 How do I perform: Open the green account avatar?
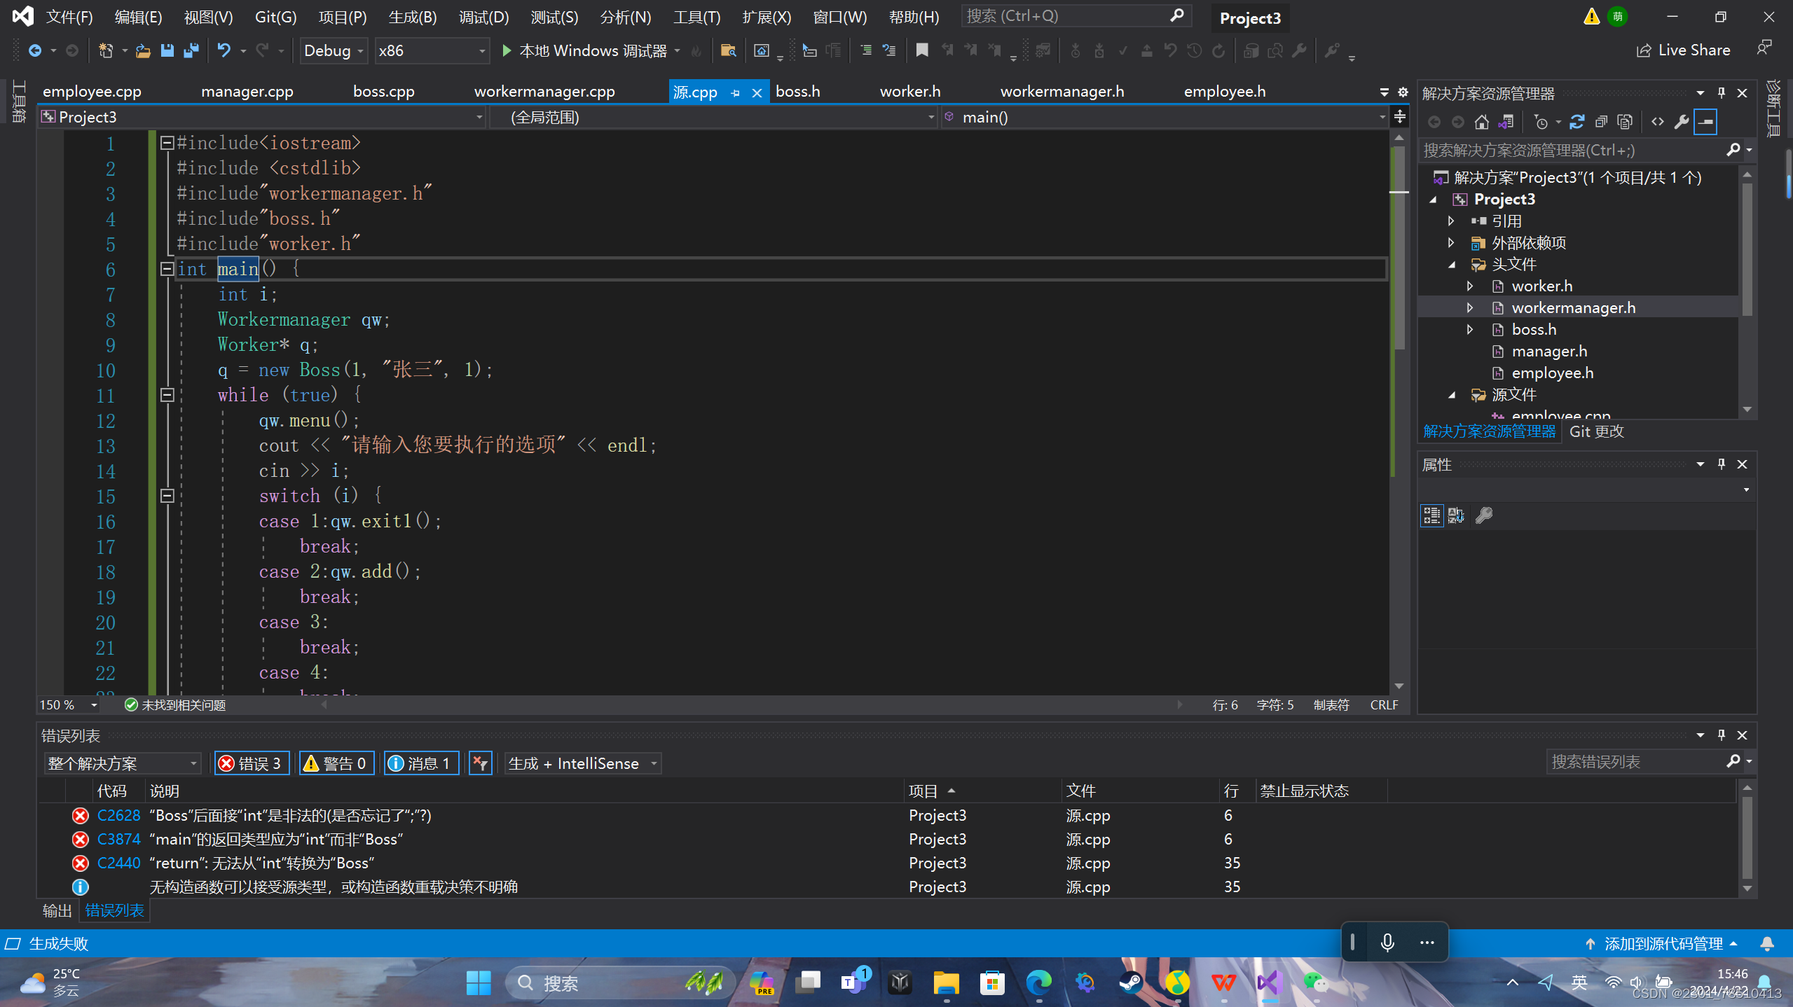[x=1617, y=16]
